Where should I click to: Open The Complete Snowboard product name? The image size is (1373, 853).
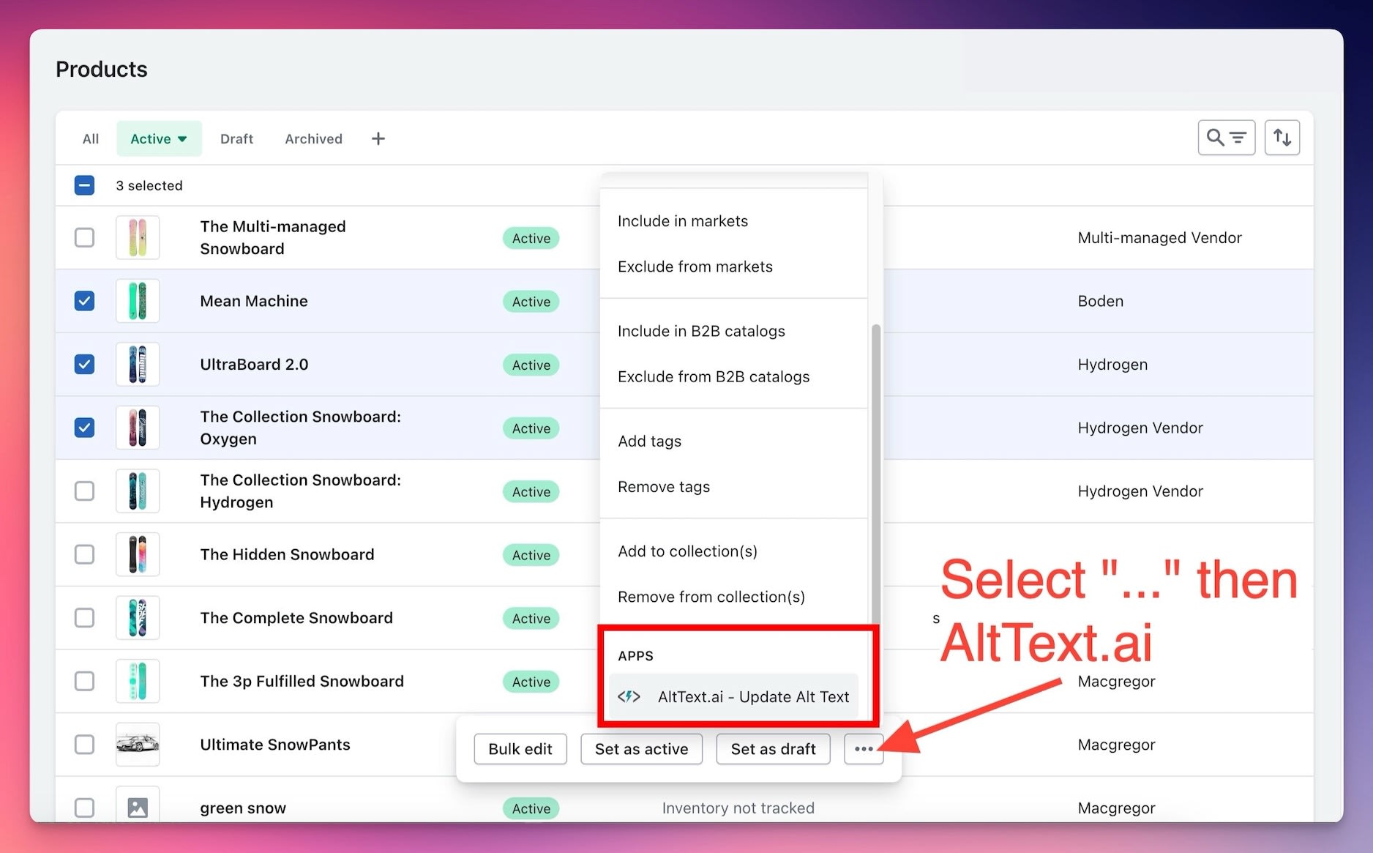[296, 618]
